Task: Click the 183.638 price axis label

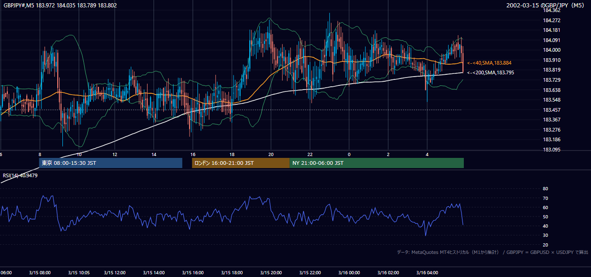Action: [552, 90]
